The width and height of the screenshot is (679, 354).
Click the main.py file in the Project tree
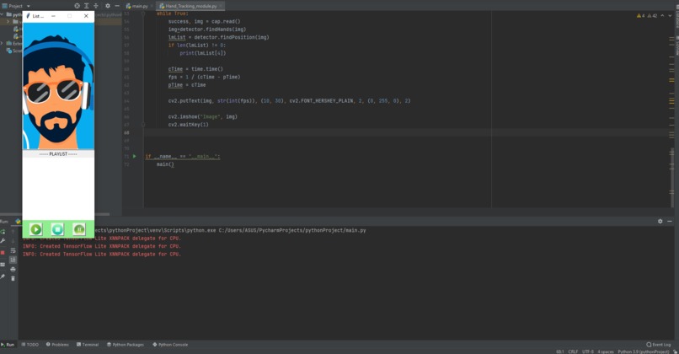[x=19, y=36]
